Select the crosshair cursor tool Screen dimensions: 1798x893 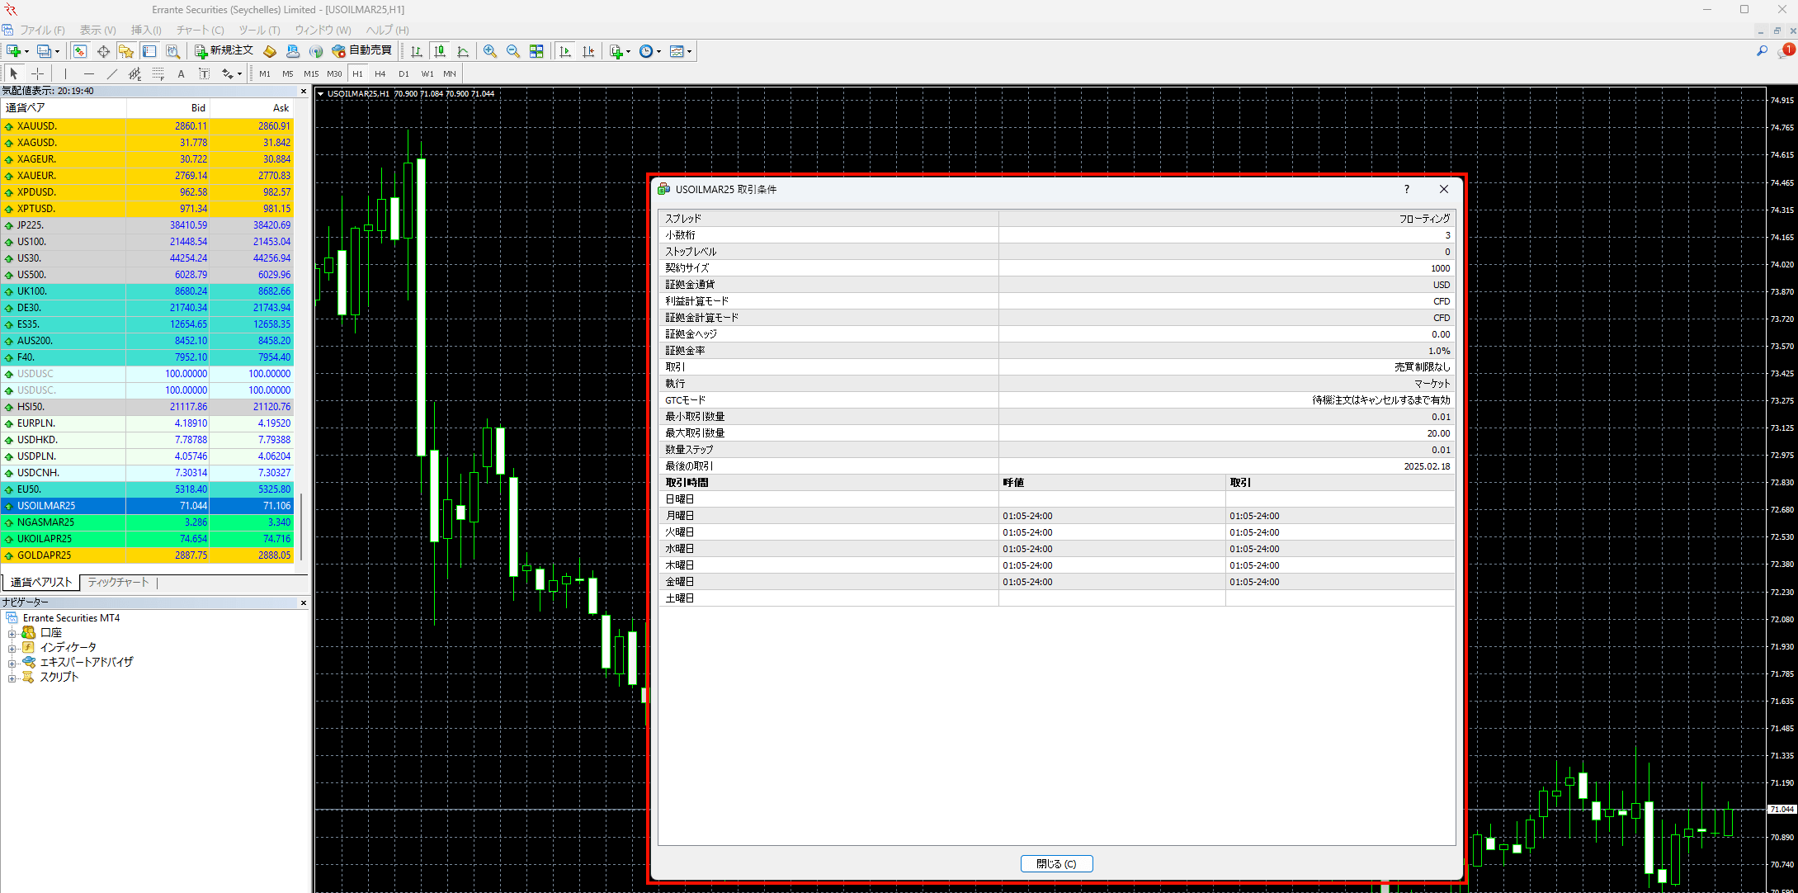(37, 73)
